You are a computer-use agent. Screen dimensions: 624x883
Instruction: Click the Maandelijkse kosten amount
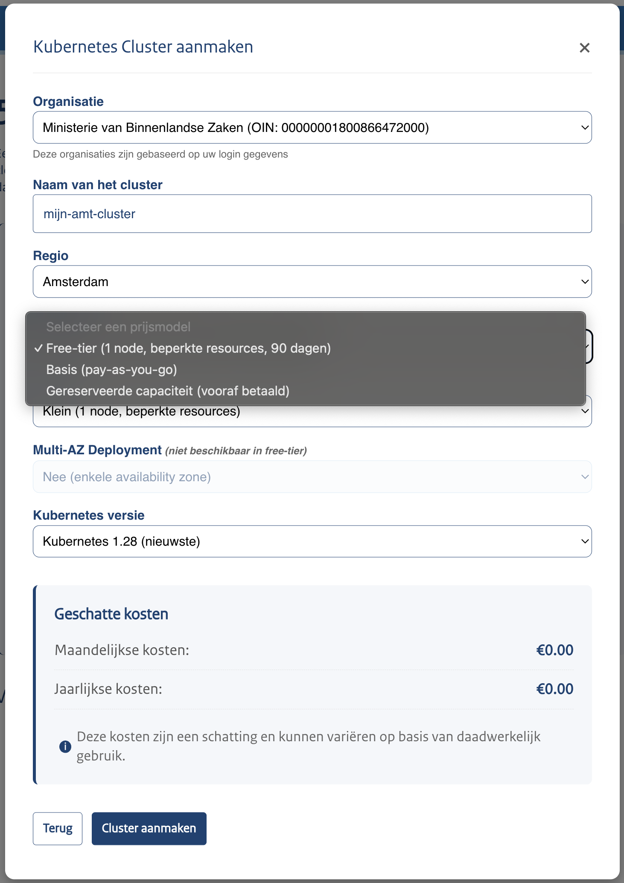click(554, 650)
